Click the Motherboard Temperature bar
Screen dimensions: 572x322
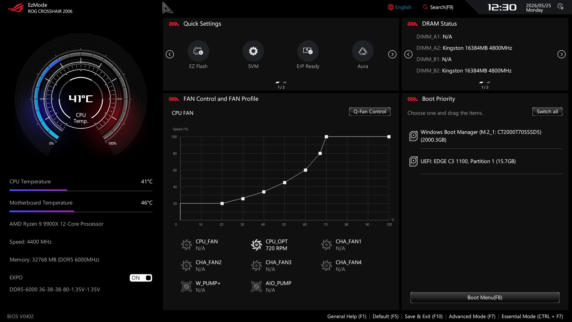click(81, 211)
